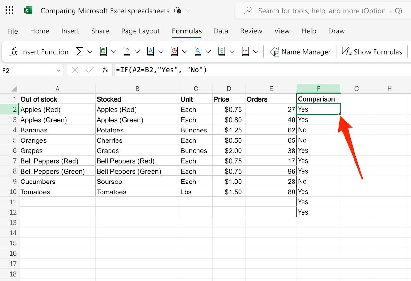Select the column F header
Image resolution: width=411 pixels, height=281 pixels.
(318, 89)
